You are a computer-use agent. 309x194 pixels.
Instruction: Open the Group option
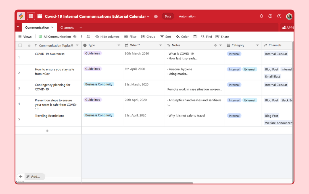pos(148,36)
